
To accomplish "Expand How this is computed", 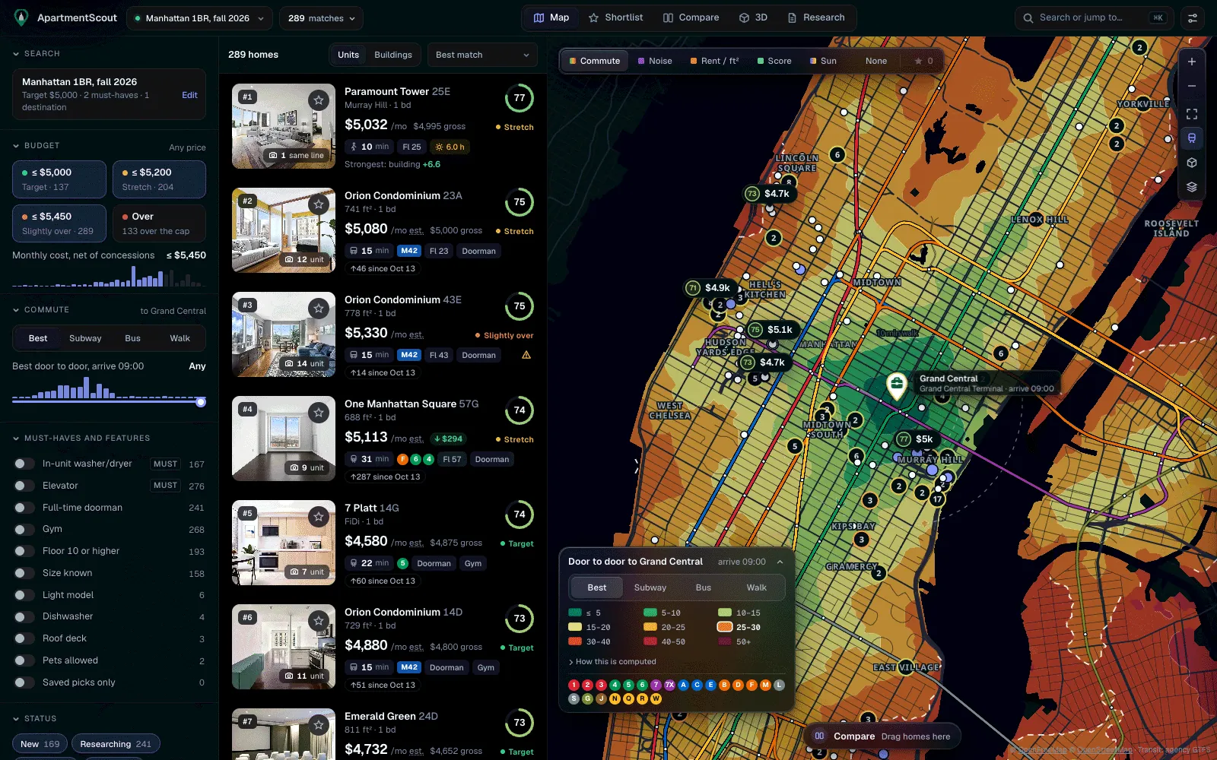I will point(612,662).
